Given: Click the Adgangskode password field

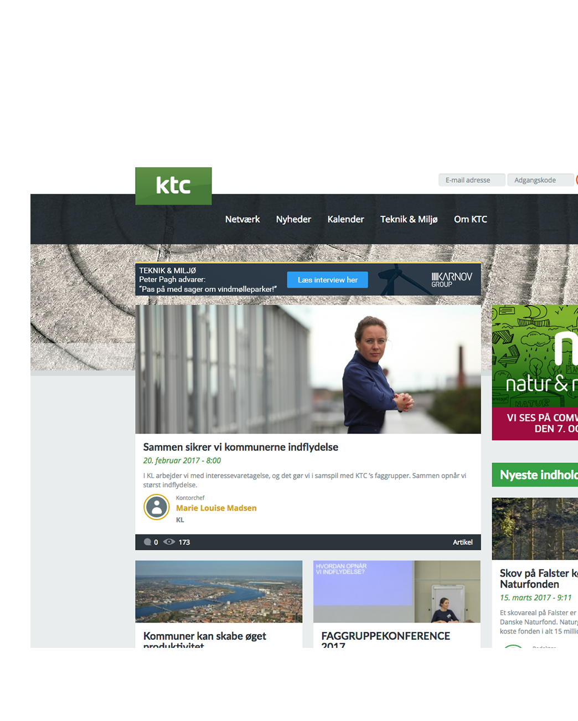Looking at the screenshot, I should 540,180.
